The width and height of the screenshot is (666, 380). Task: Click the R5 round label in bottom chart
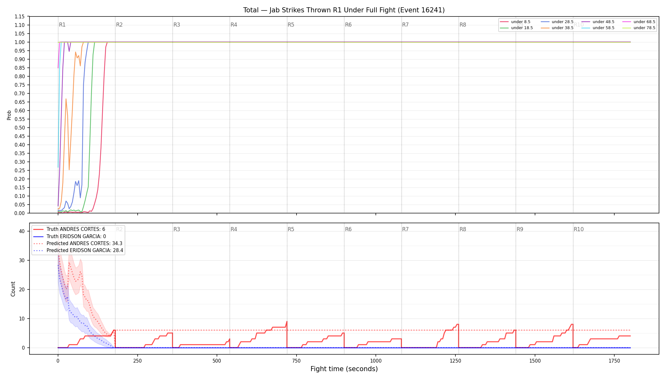coord(291,229)
